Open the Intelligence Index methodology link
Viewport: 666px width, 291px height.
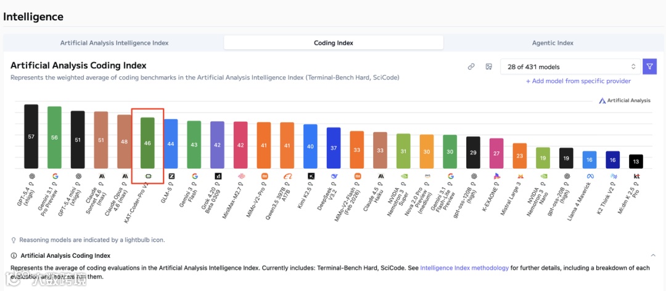(464, 268)
